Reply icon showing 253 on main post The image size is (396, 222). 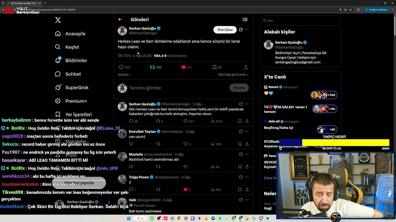(x=124, y=67)
